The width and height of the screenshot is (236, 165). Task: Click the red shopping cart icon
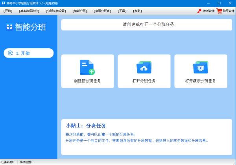click(x=219, y=11)
